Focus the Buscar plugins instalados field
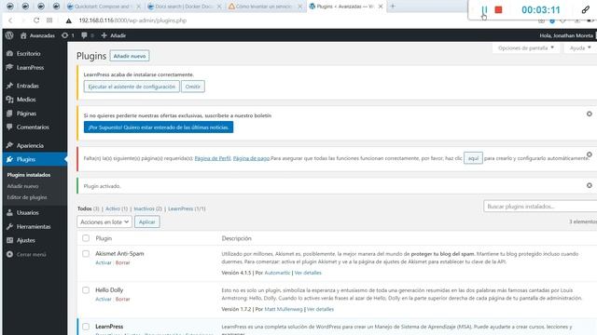Image resolution: width=597 pixels, height=335 pixels. [540, 207]
